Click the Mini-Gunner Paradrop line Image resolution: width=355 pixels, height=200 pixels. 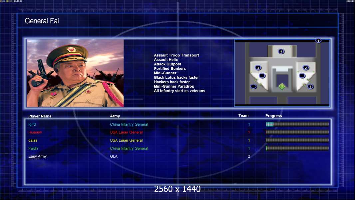(x=174, y=86)
